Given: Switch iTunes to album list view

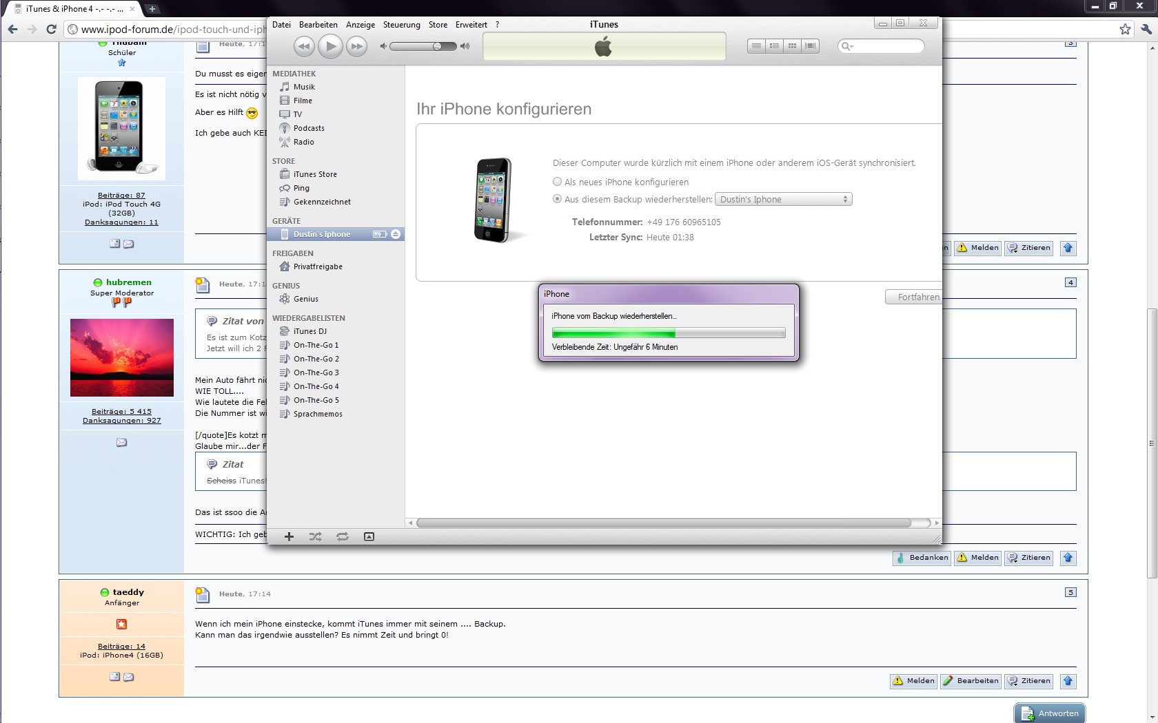Looking at the screenshot, I should [775, 46].
